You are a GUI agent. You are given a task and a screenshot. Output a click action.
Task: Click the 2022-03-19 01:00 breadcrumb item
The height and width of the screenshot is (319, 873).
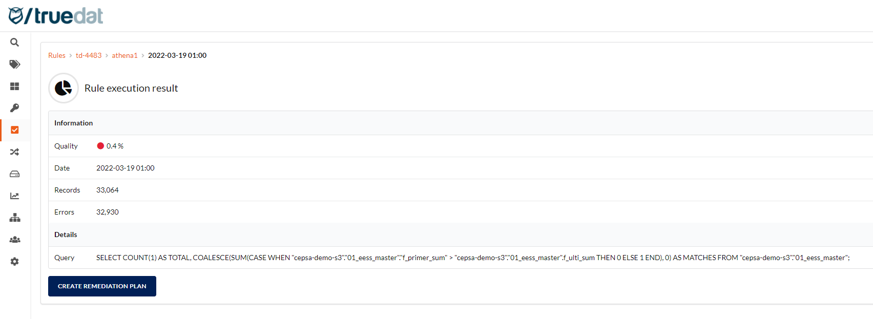[x=177, y=55]
